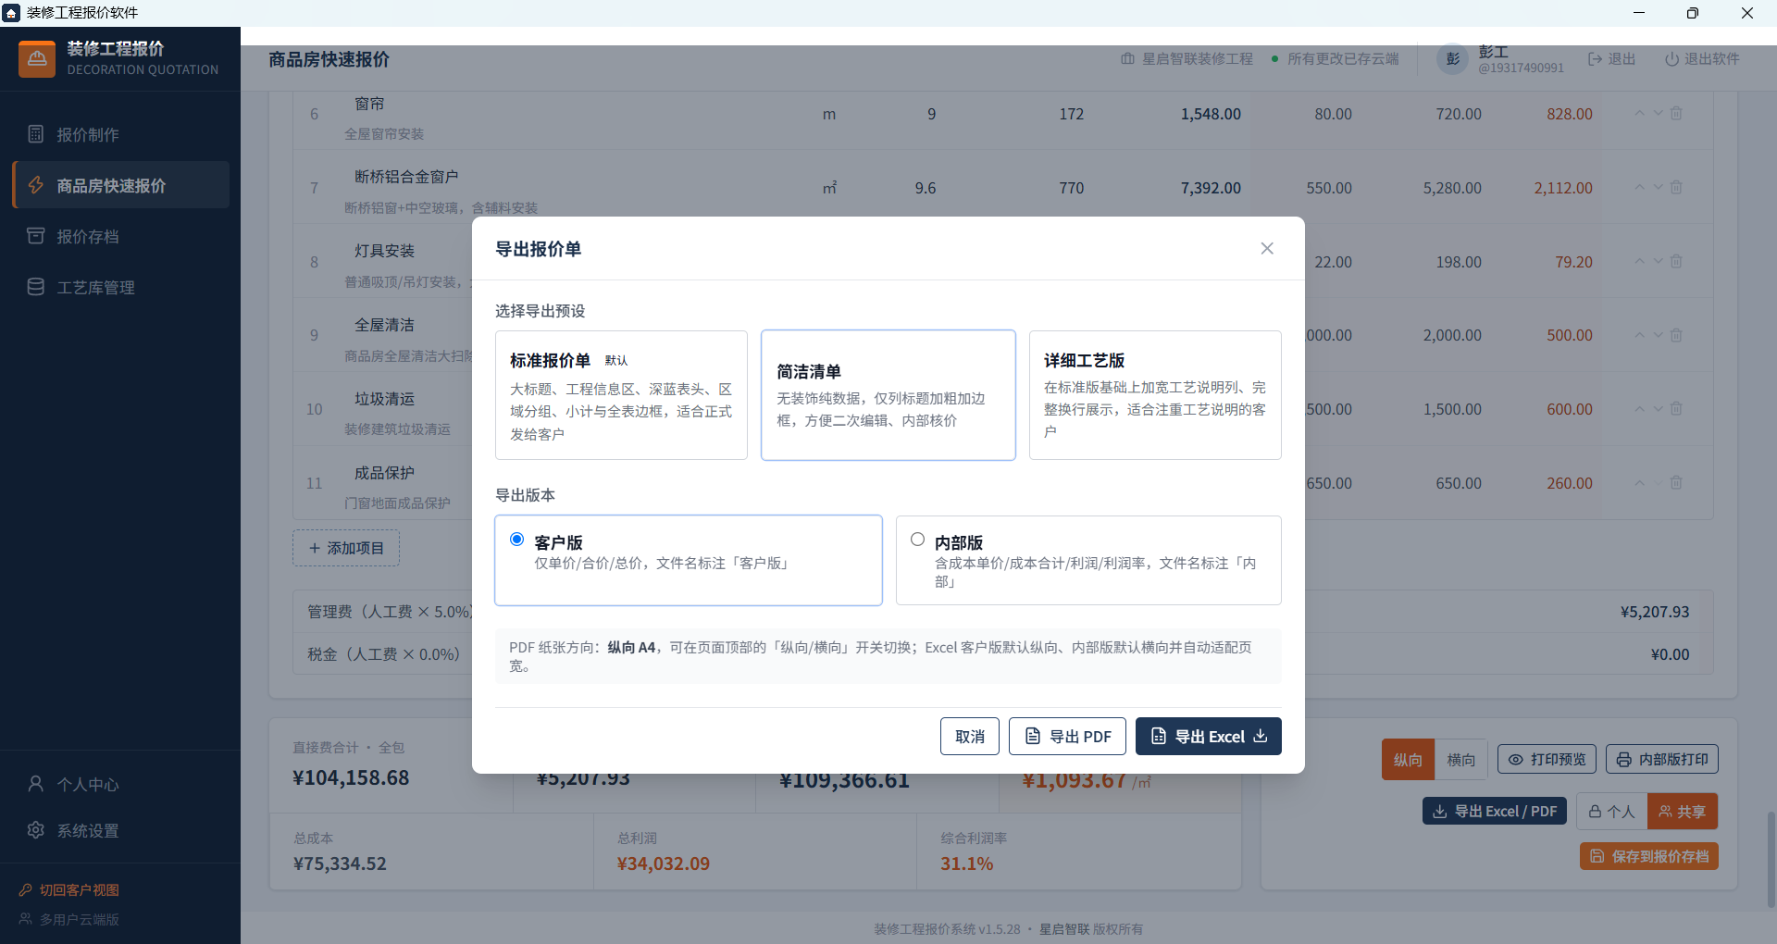Move row 6 窗帘 up
Screen dimensions: 1777x944
pos(1639,113)
